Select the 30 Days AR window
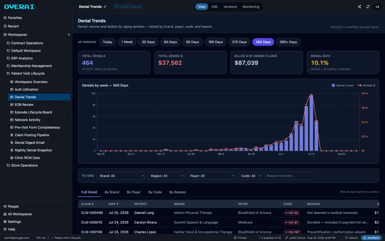385x241 pixels. (x=148, y=42)
